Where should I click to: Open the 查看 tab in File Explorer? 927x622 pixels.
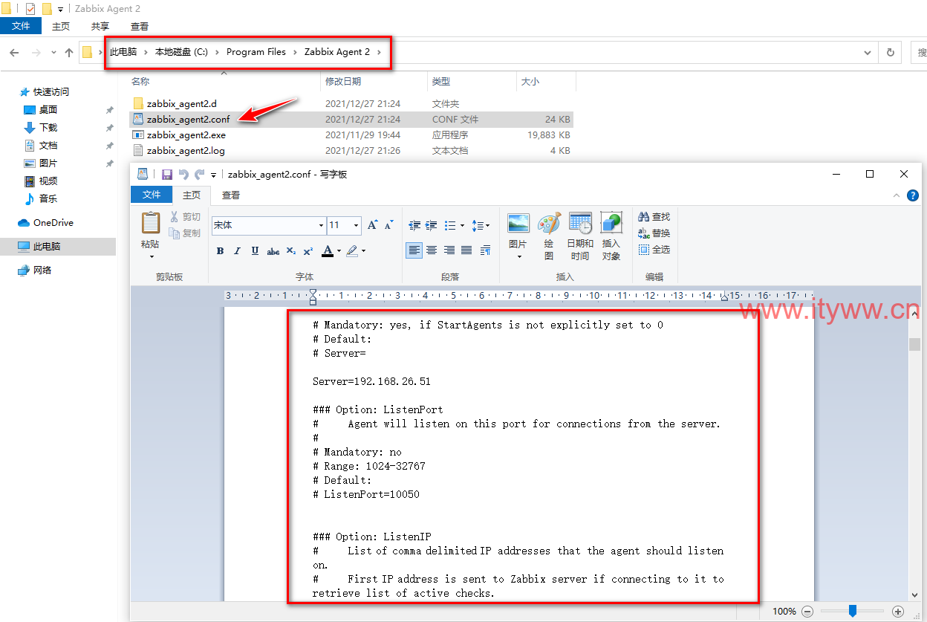[140, 26]
